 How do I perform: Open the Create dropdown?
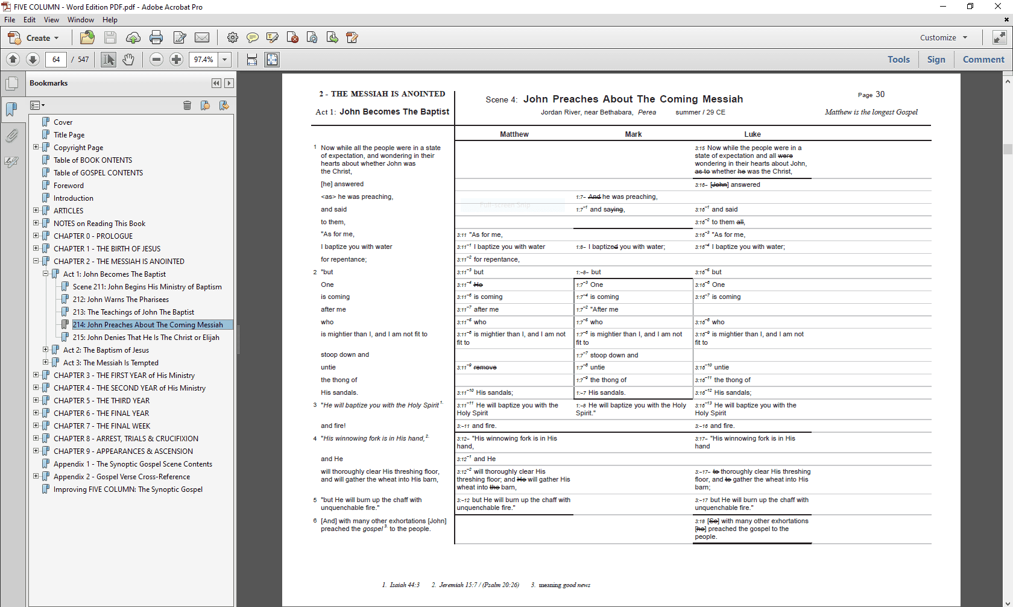click(x=34, y=37)
